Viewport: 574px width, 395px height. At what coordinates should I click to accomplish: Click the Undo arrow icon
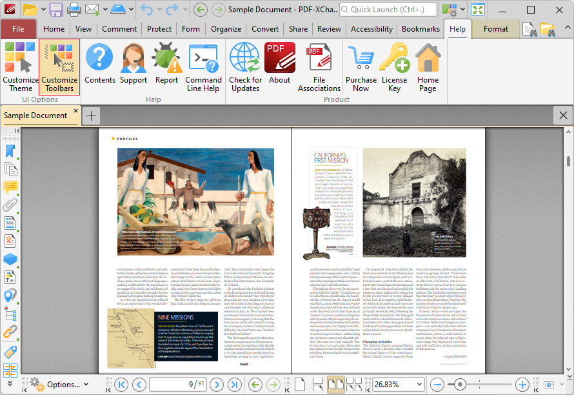tap(146, 10)
